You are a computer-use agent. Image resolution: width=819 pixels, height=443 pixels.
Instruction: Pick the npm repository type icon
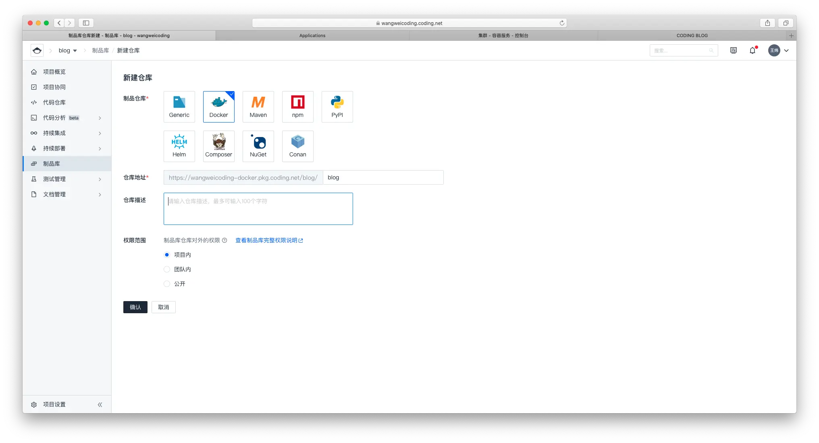[297, 106]
